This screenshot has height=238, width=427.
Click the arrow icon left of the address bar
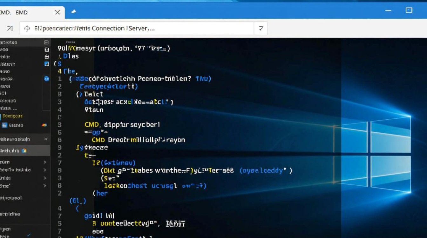[10, 29]
